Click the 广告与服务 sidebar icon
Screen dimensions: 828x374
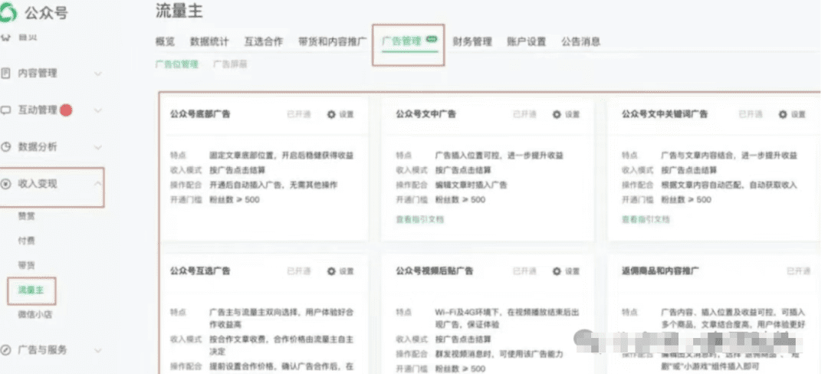pyautogui.click(x=6, y=350)
